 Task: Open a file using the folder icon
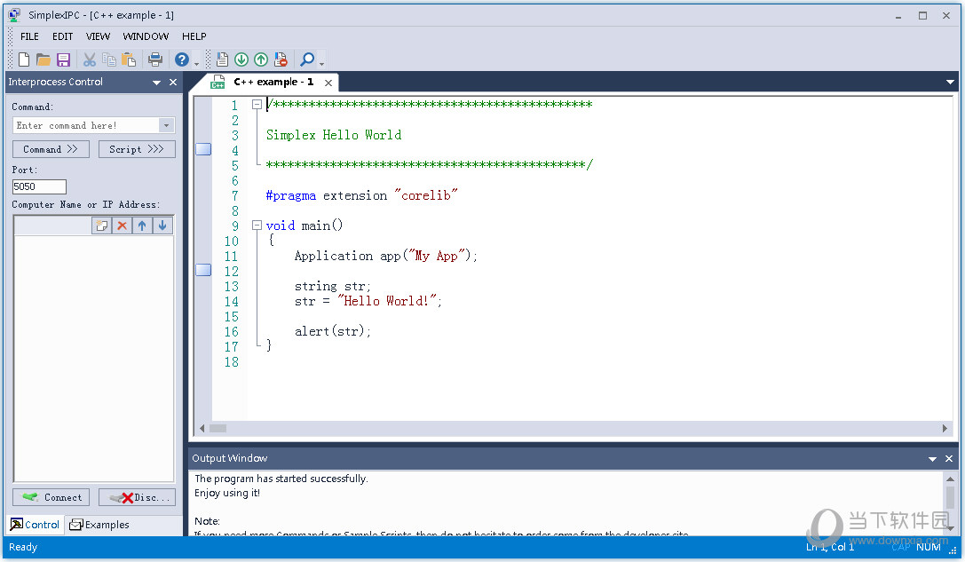[44, 59]
